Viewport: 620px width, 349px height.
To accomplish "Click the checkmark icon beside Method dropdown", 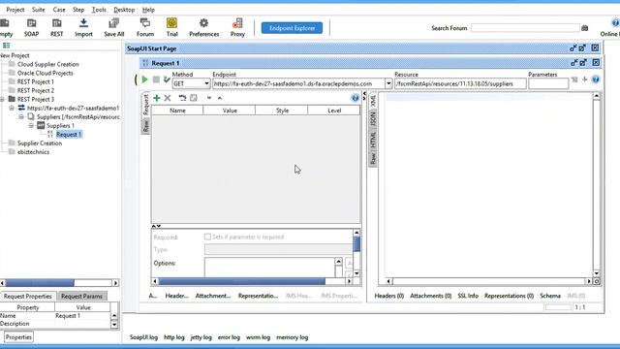I will [x=167, y=79].
